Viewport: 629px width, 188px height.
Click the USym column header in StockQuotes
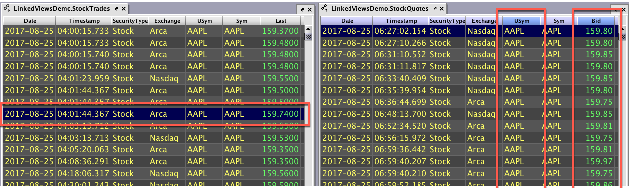(521, 21)
